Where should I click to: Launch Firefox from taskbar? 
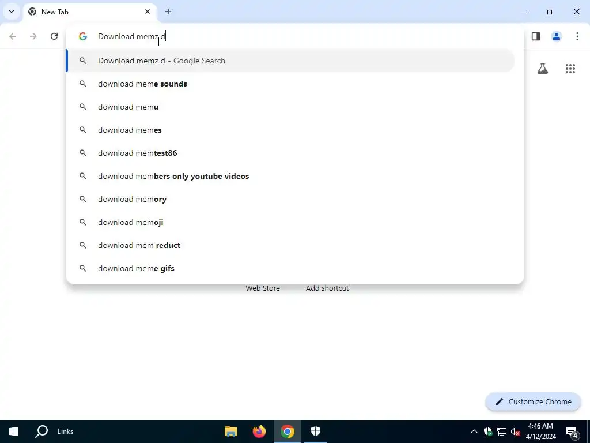(259, 431)
